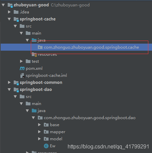Select the mapper package label

(58, 132)
